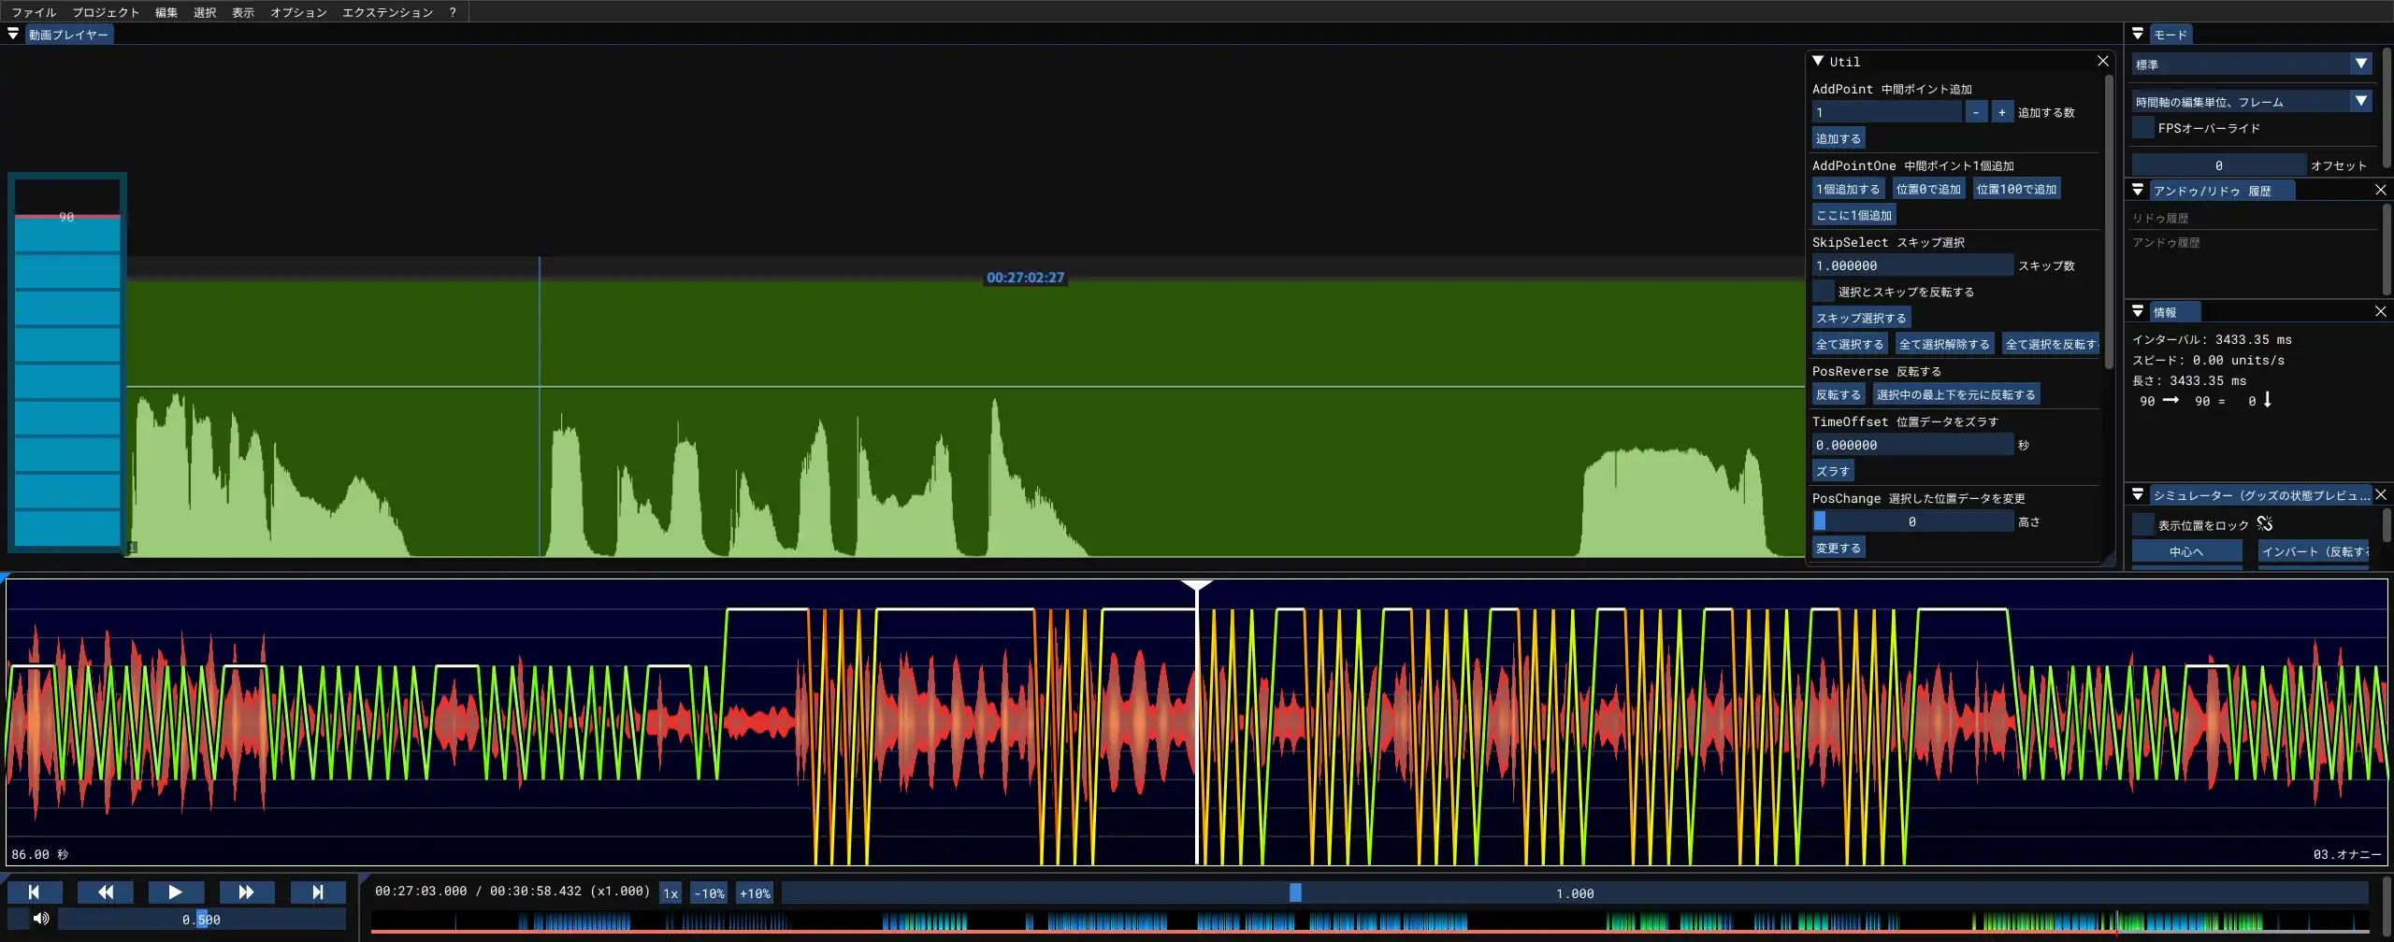Open the ファイル menu

(34, 12)
